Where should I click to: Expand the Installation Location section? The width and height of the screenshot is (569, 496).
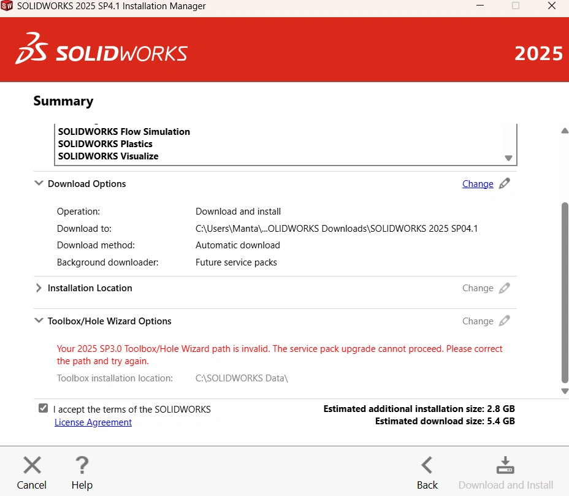coord(39,288)
